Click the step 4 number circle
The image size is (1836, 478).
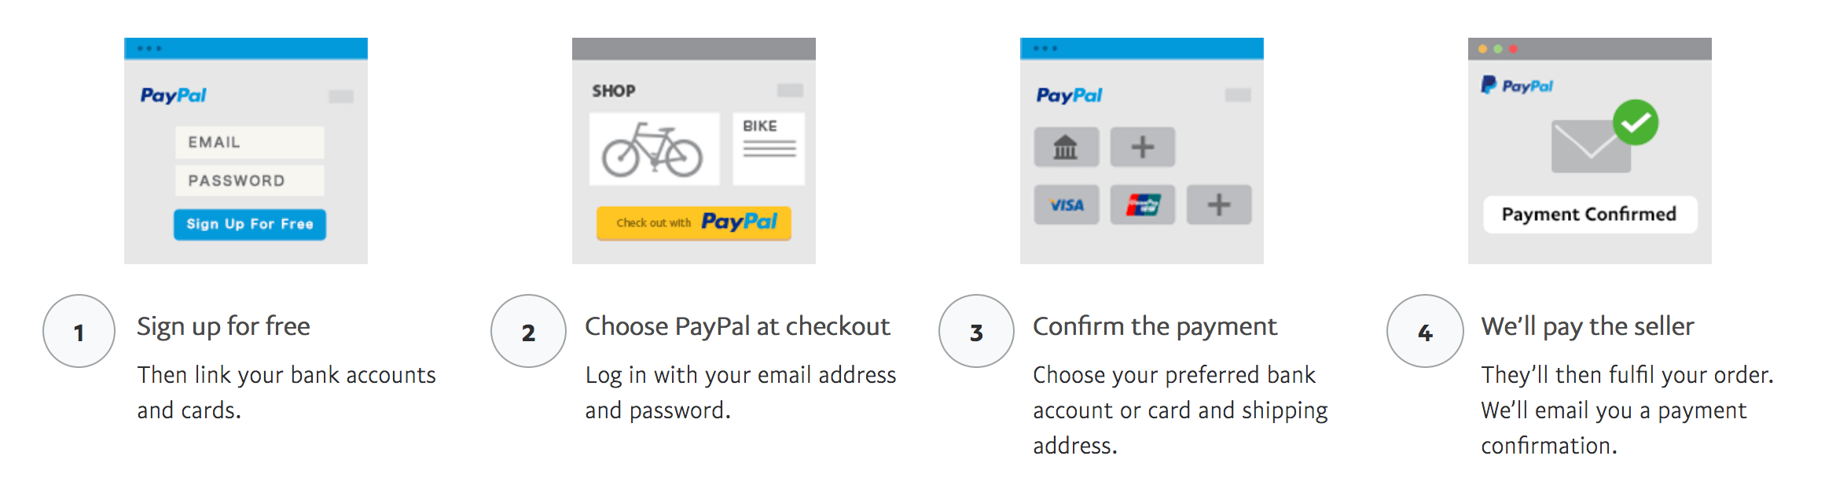tap(1424, 331)
